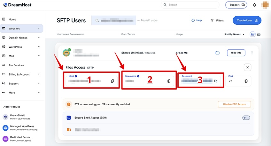Click the Domain Names globe icon
271x146 pixels.
click(4, 37)
